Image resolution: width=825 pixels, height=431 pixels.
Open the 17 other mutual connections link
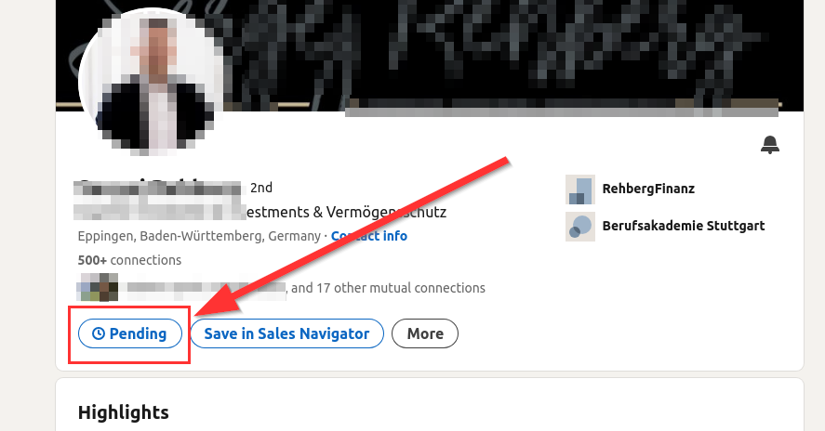coord(388,288)
